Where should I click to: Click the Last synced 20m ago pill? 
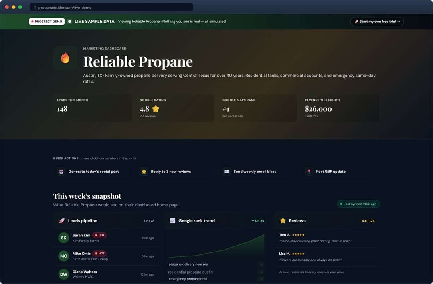pyautogui.click(x=358, y=204)
